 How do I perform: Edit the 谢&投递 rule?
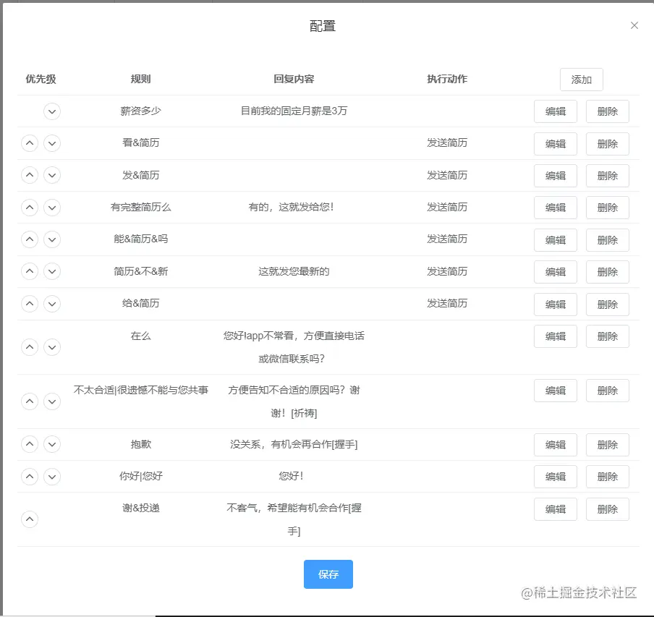pos(556,509)
